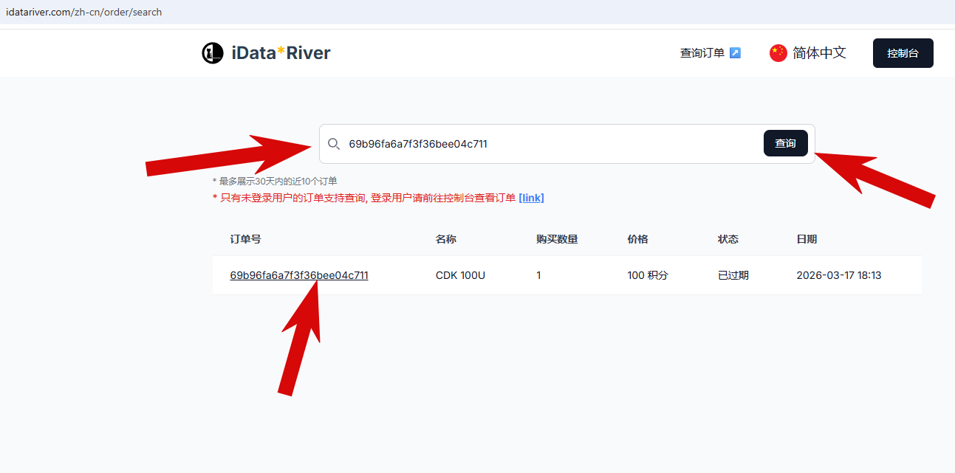This screenshot has width=955, height=473.
Task: Open order 69b96fa6a7f3f36bee04c711 in the table
Action: [299, 275]
